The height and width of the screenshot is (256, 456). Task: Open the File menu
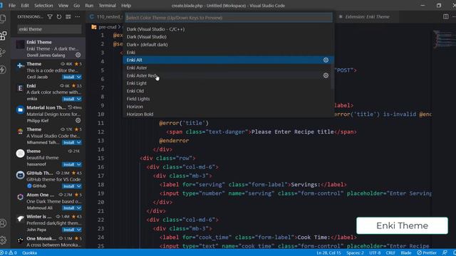[x=12, y=6]
